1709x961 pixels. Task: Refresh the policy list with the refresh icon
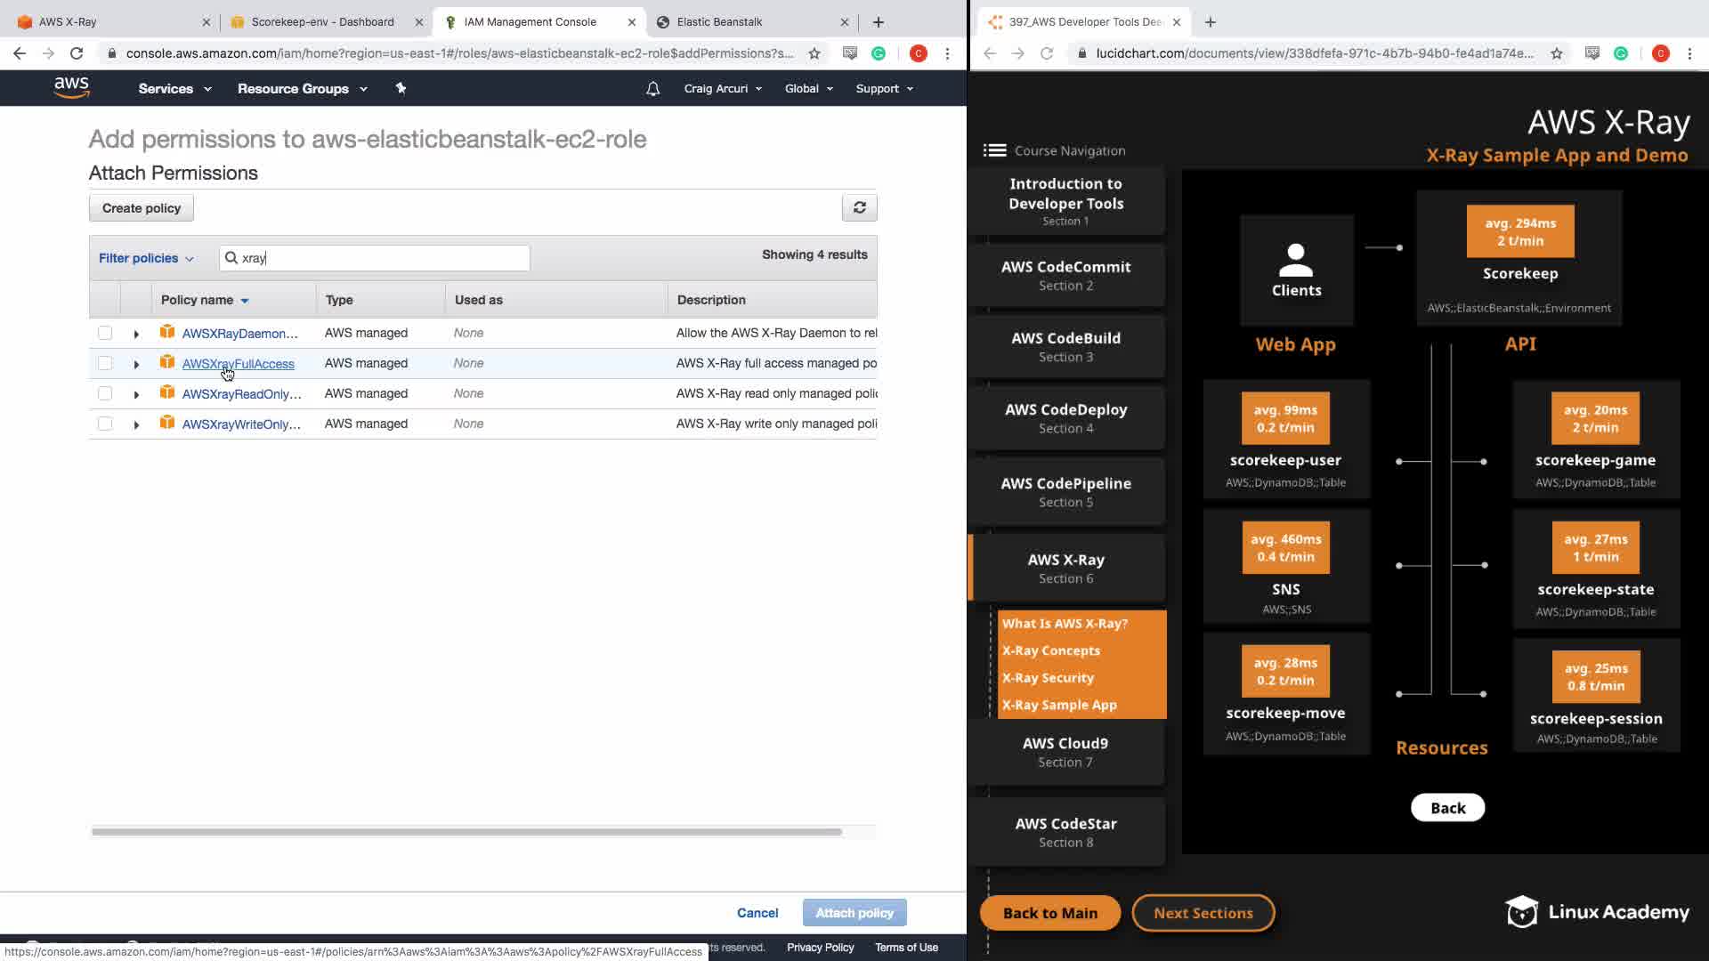pyautogui.click(x=859, y=207)
